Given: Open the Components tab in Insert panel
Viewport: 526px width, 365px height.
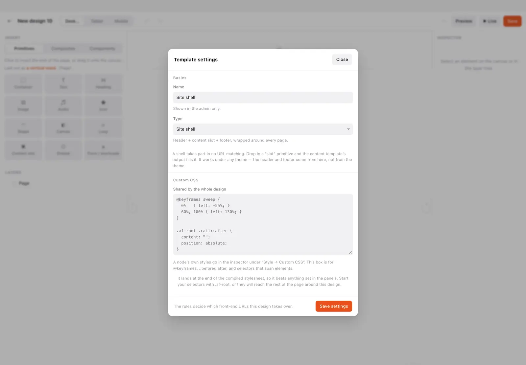Looking at the screenshot, I should click(102, 49).
